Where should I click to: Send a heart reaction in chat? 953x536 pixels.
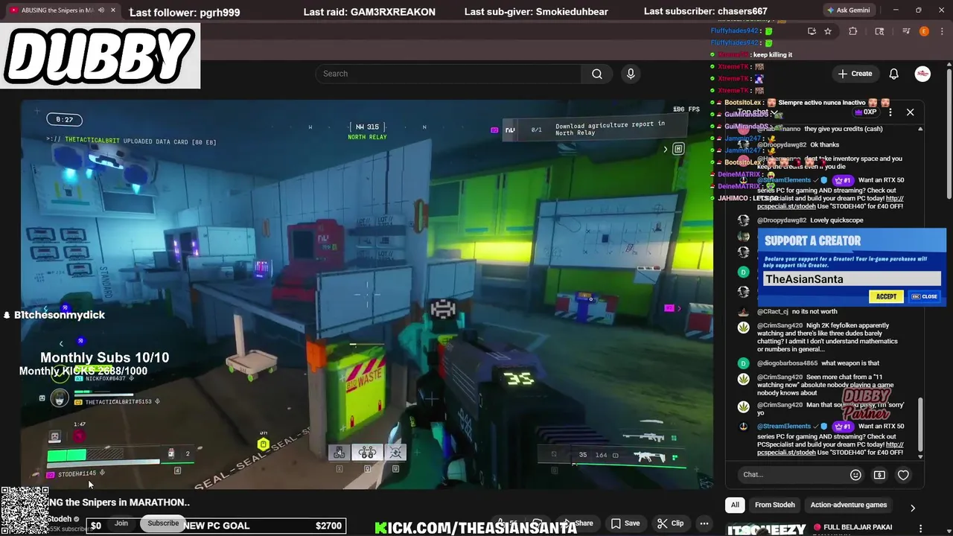(903, 475)
